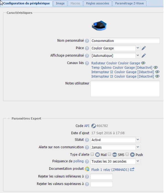
Task: Click the help icon next to Nom personnalisé
Action: tap(87, 41)
